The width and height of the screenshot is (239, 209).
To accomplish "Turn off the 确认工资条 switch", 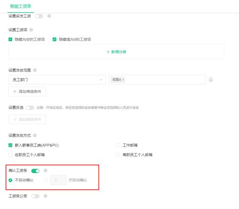I will coord(35,171).
